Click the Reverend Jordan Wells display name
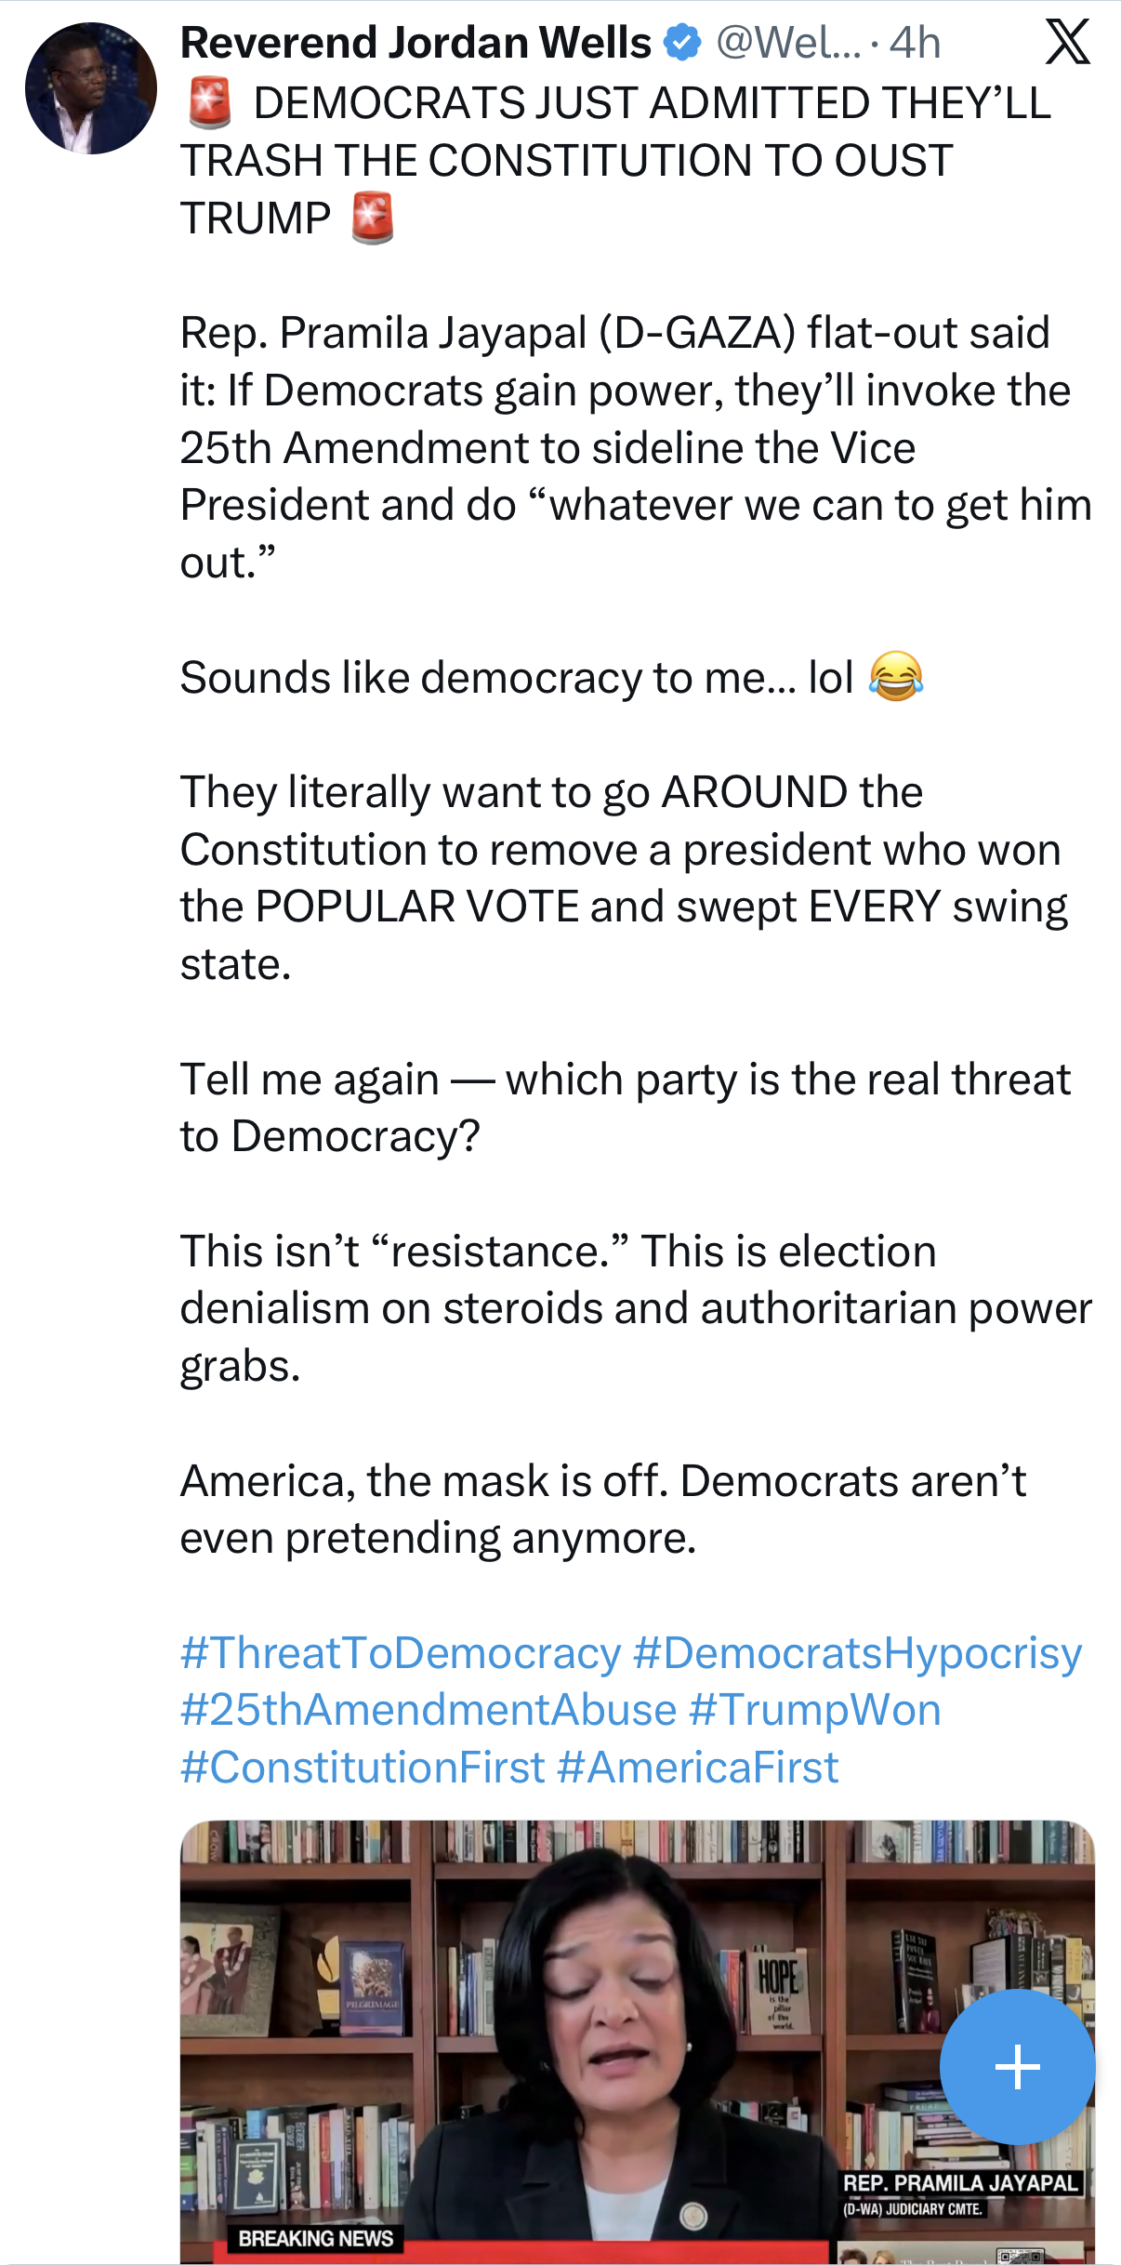1121x2265 pixels. point(415,43)
